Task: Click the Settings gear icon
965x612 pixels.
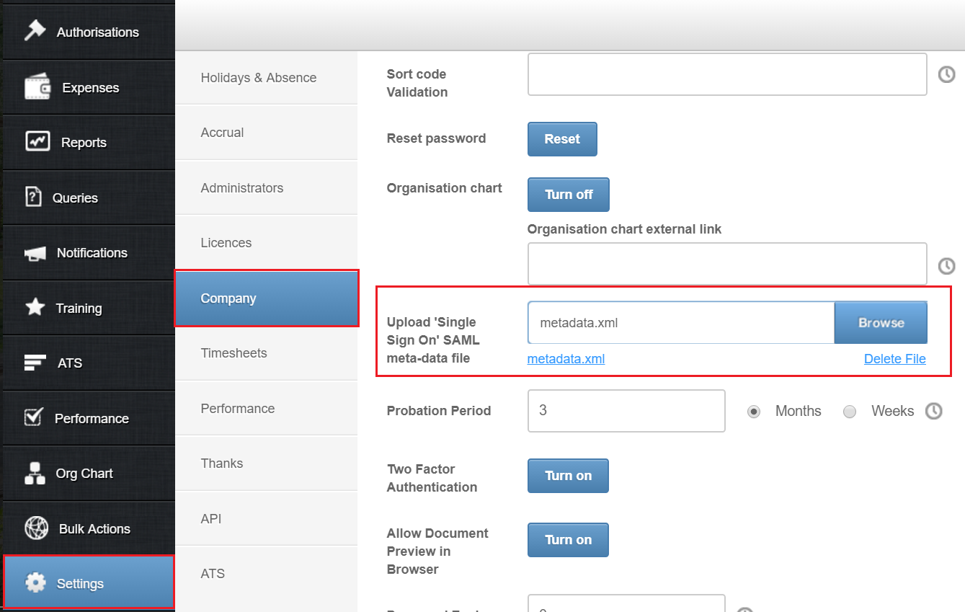Action: pyautogui.click(x=35, y=582)
